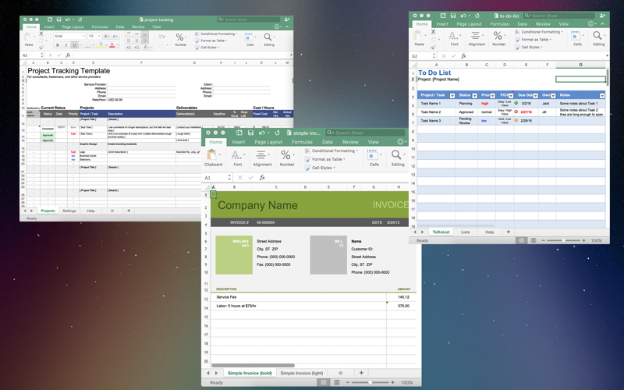The image size is (624, 390).
Task: Click the Font group icon in simple-invoice window
Action: point(236,154)
